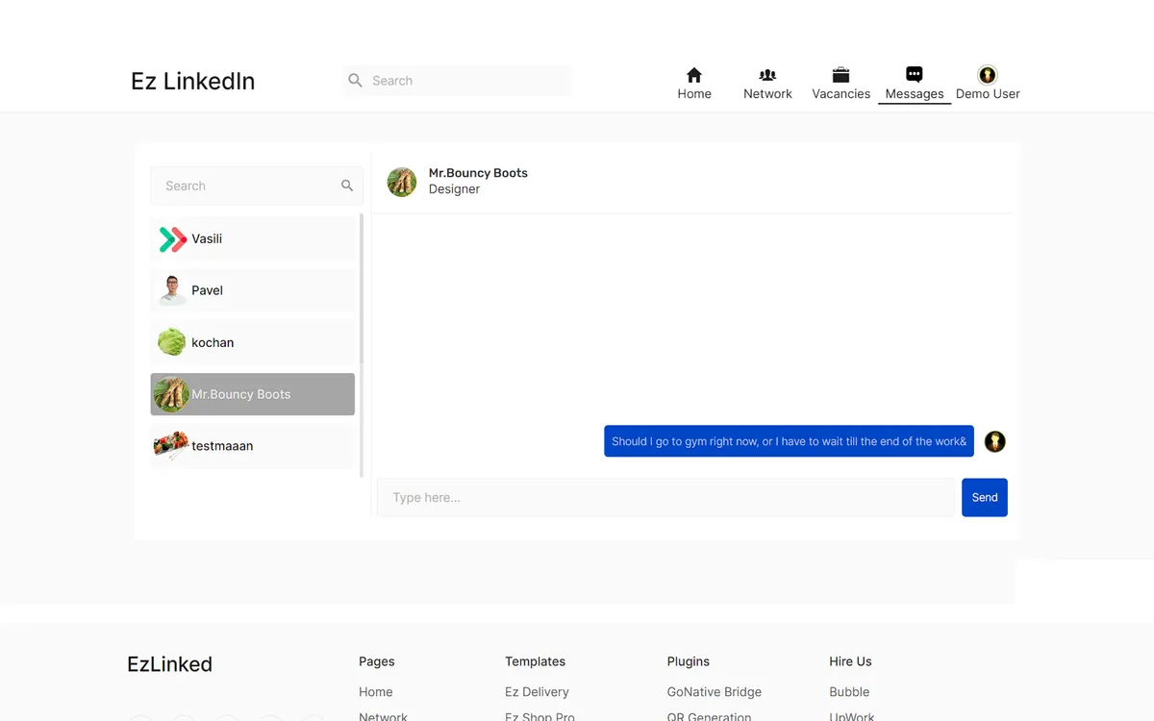This screenshot has width=1154, height=721.
Task: Click the Ez LinkedIn logo
Action: point(193,81)
